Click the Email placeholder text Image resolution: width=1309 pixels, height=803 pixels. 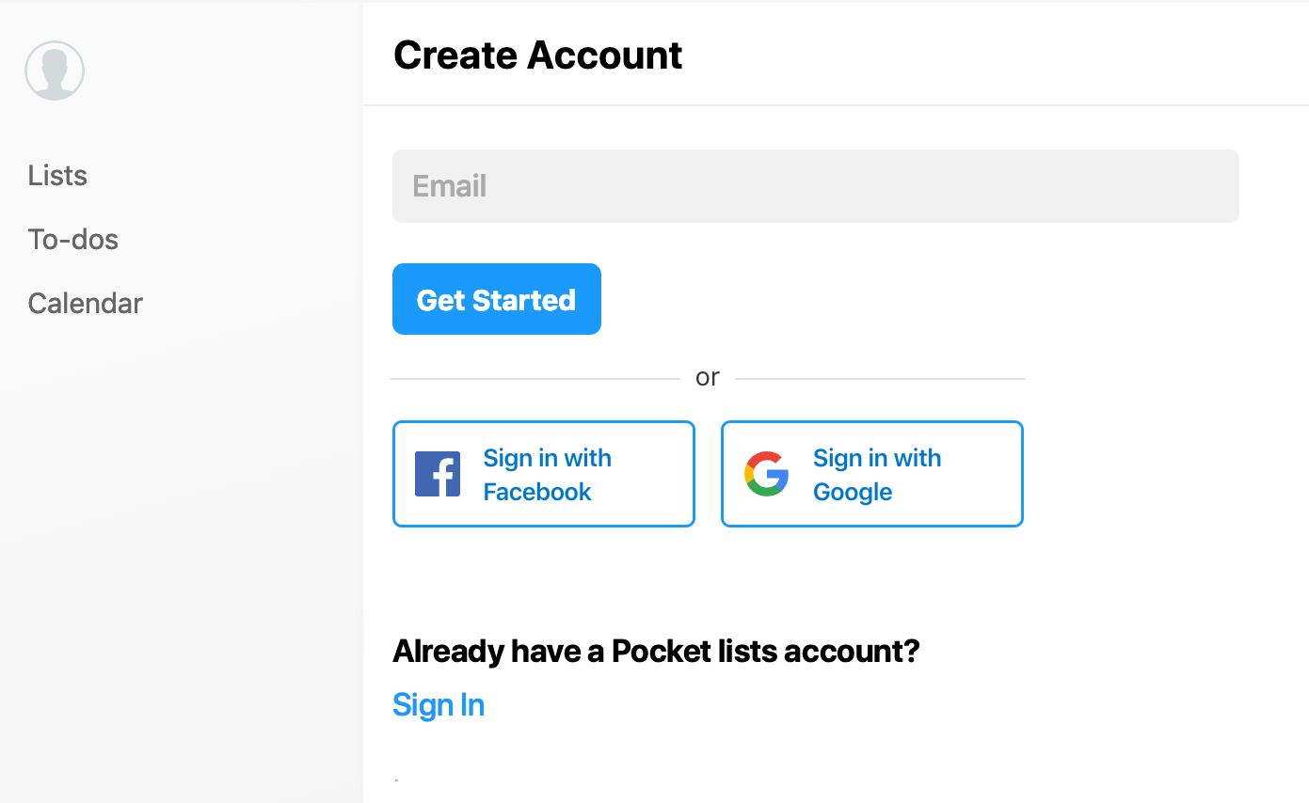[450, 186]
